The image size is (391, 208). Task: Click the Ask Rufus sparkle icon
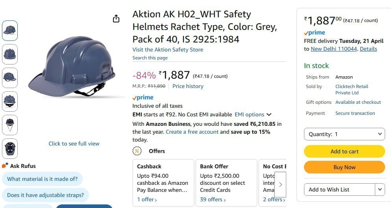coord(5,166)
